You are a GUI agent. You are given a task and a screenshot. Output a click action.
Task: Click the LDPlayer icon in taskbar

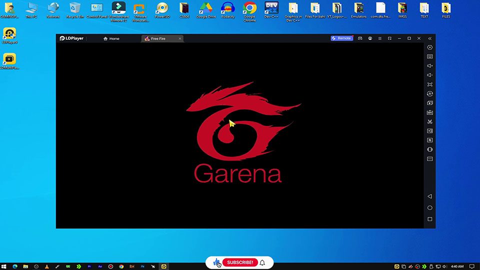tap(164, 266)
